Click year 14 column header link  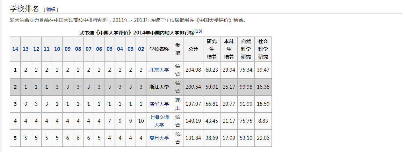point(15,49)
